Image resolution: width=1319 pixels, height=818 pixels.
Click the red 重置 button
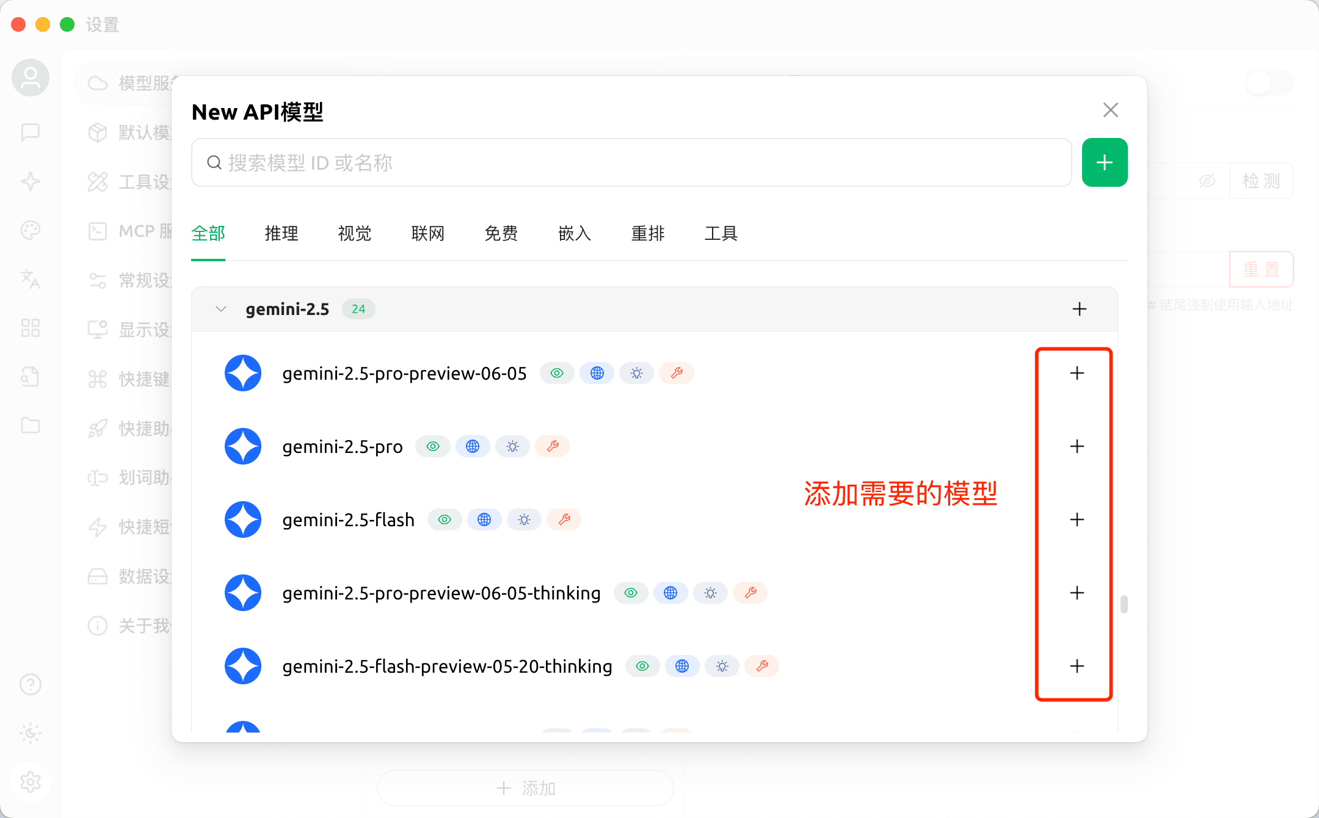(x=1261, y=269)
